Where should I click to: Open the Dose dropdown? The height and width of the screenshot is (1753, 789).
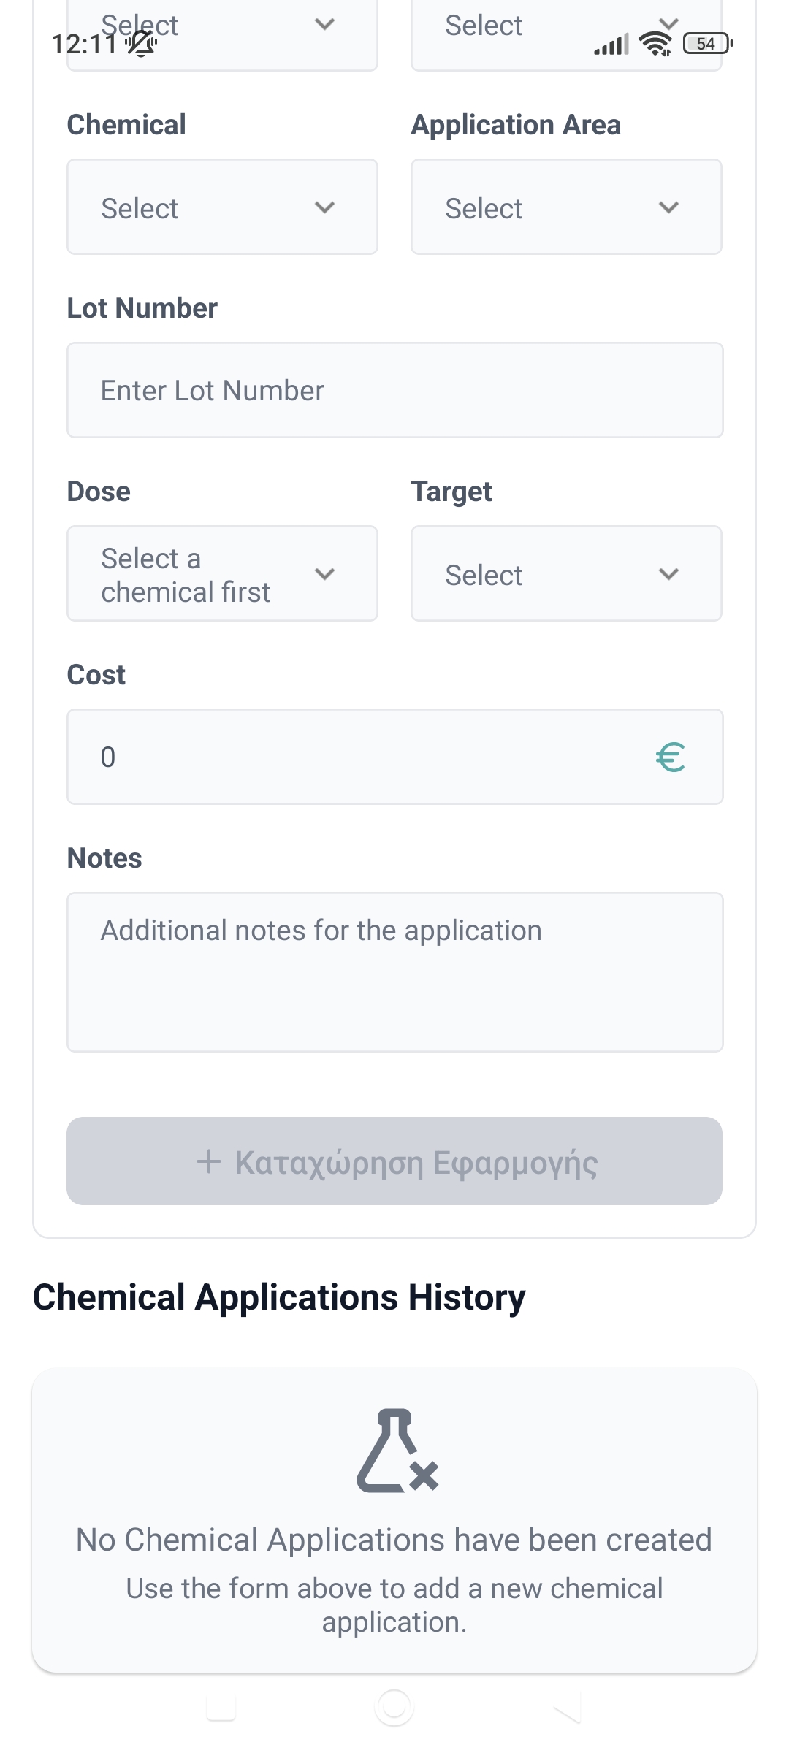click(222, 574)
